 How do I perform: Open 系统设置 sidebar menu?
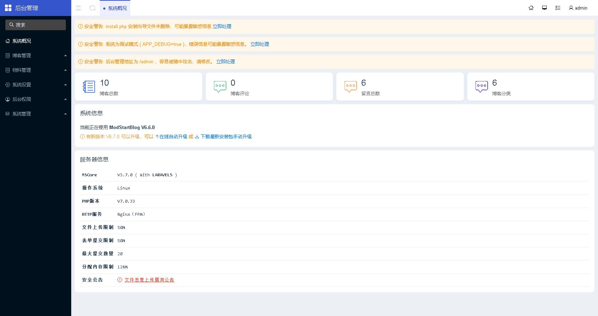click(x=36, y=85)
